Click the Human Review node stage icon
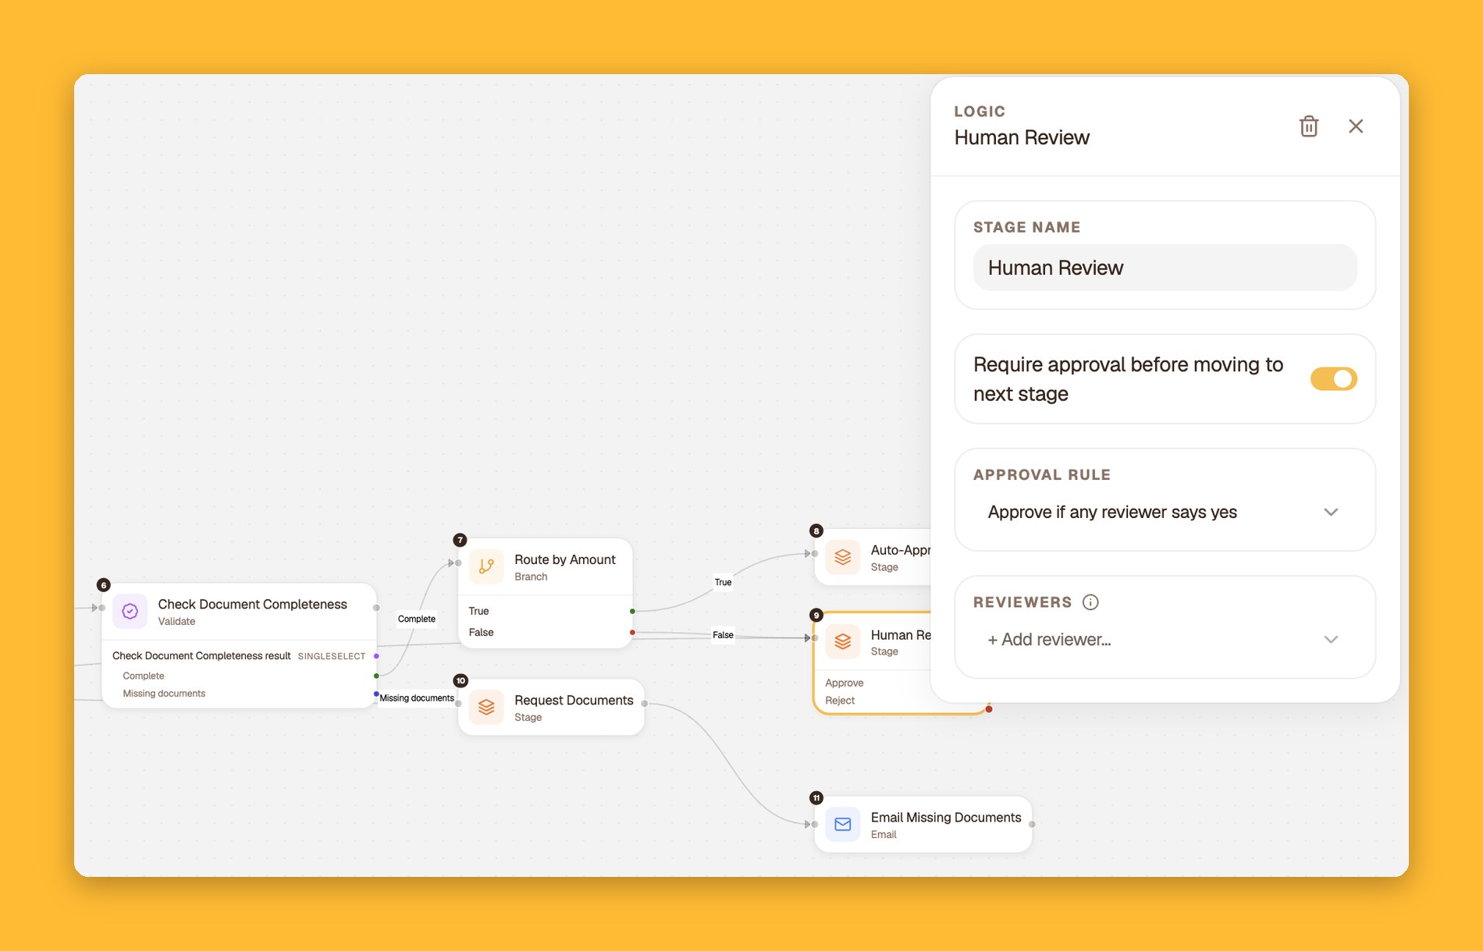The width and height of the screenshot is (1483, 951). [843, 642]
